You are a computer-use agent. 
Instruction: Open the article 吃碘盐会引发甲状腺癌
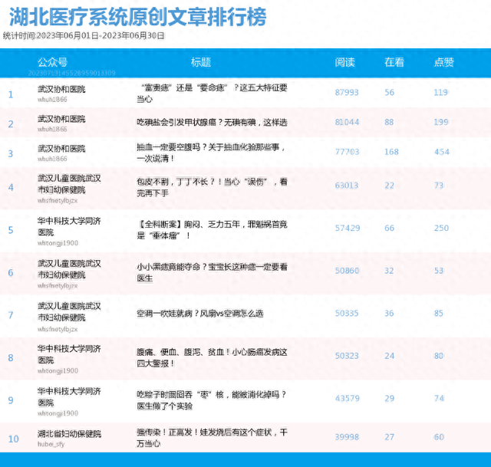click(x=212, y=123)
